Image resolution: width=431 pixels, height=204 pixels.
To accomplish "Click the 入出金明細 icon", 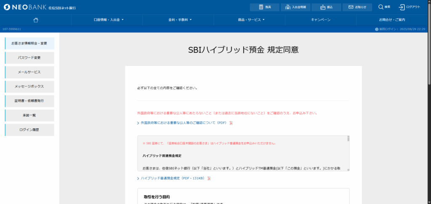I will point(288,7).
